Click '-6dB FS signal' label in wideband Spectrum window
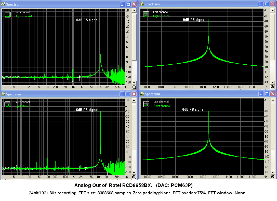The width and height of the screenshot is (277, 201). click(86, 110)
